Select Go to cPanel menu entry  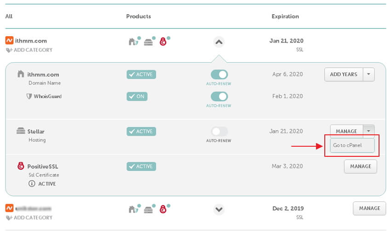(352, 145)
